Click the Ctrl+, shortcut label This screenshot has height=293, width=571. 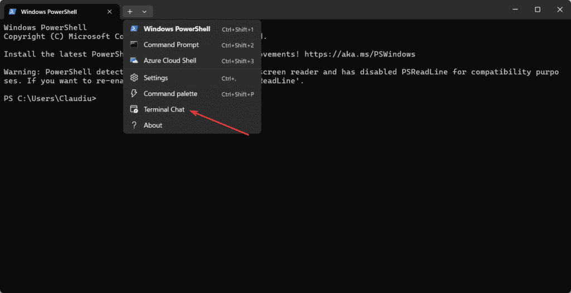229,78
